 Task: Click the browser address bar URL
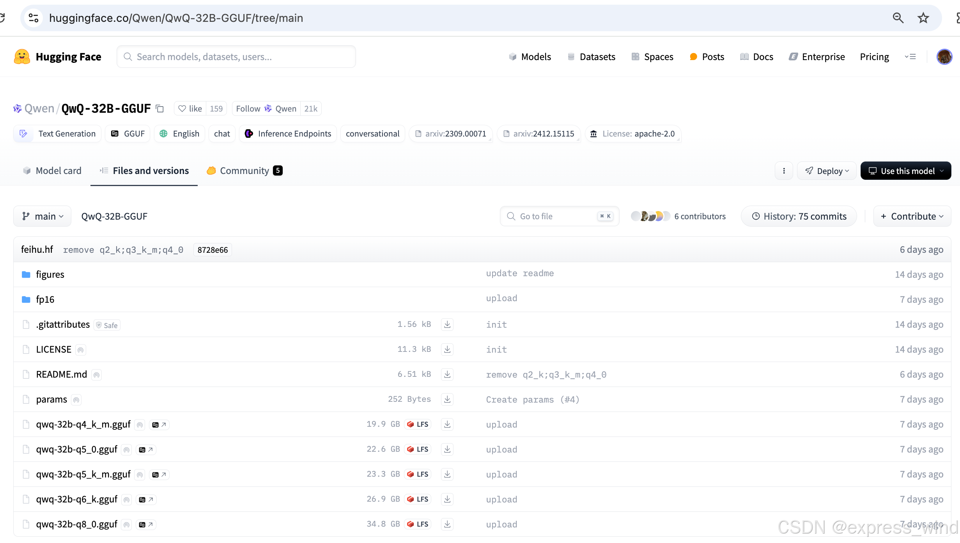pos(176,18)
